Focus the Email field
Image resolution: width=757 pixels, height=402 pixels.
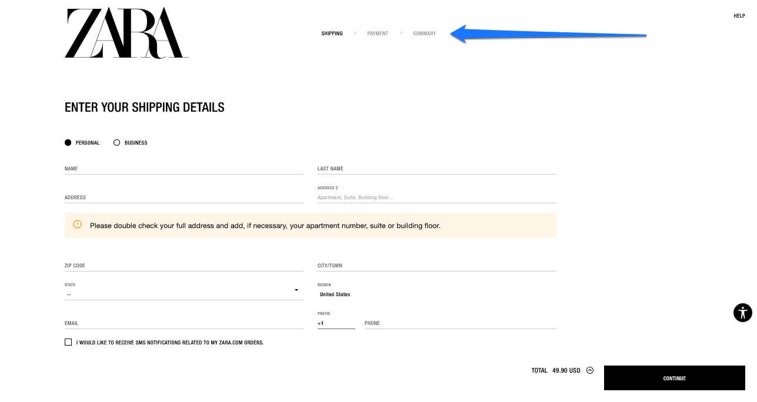tap(184, 323)
